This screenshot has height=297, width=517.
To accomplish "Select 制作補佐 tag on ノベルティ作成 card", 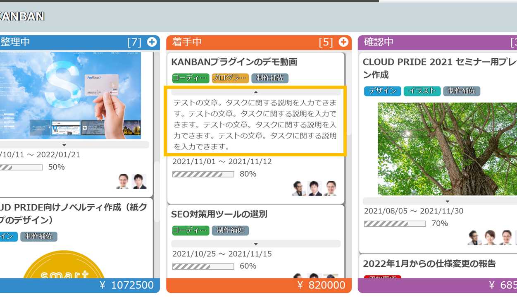I will (x=39, y=237).
